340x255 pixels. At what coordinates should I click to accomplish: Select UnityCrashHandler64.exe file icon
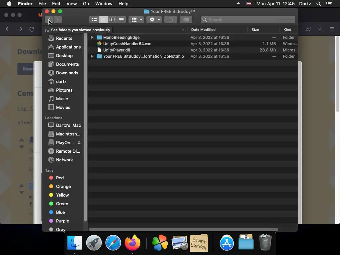[99, 43]
